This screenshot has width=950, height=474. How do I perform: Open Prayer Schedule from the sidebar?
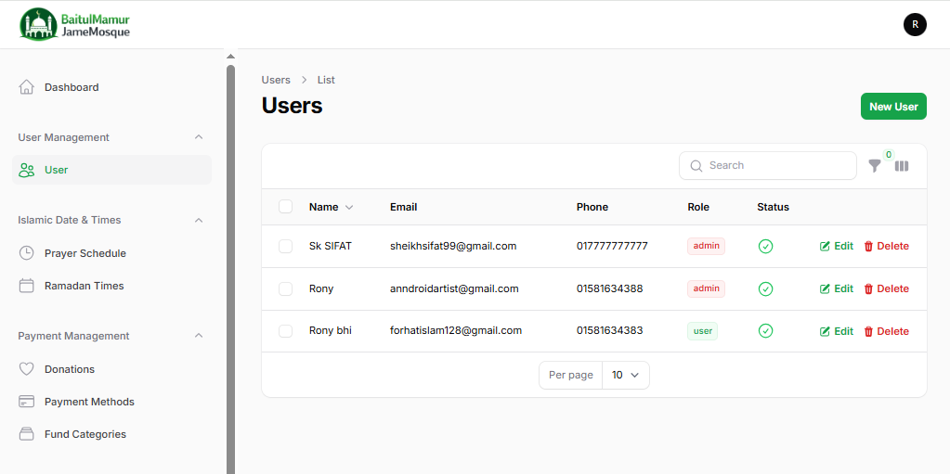[85, 253]
